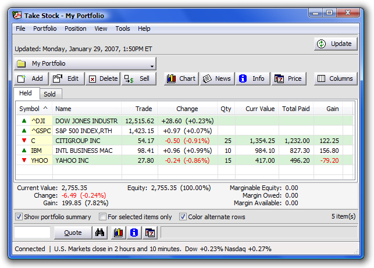Open the File menu

(x=20, y=28)
